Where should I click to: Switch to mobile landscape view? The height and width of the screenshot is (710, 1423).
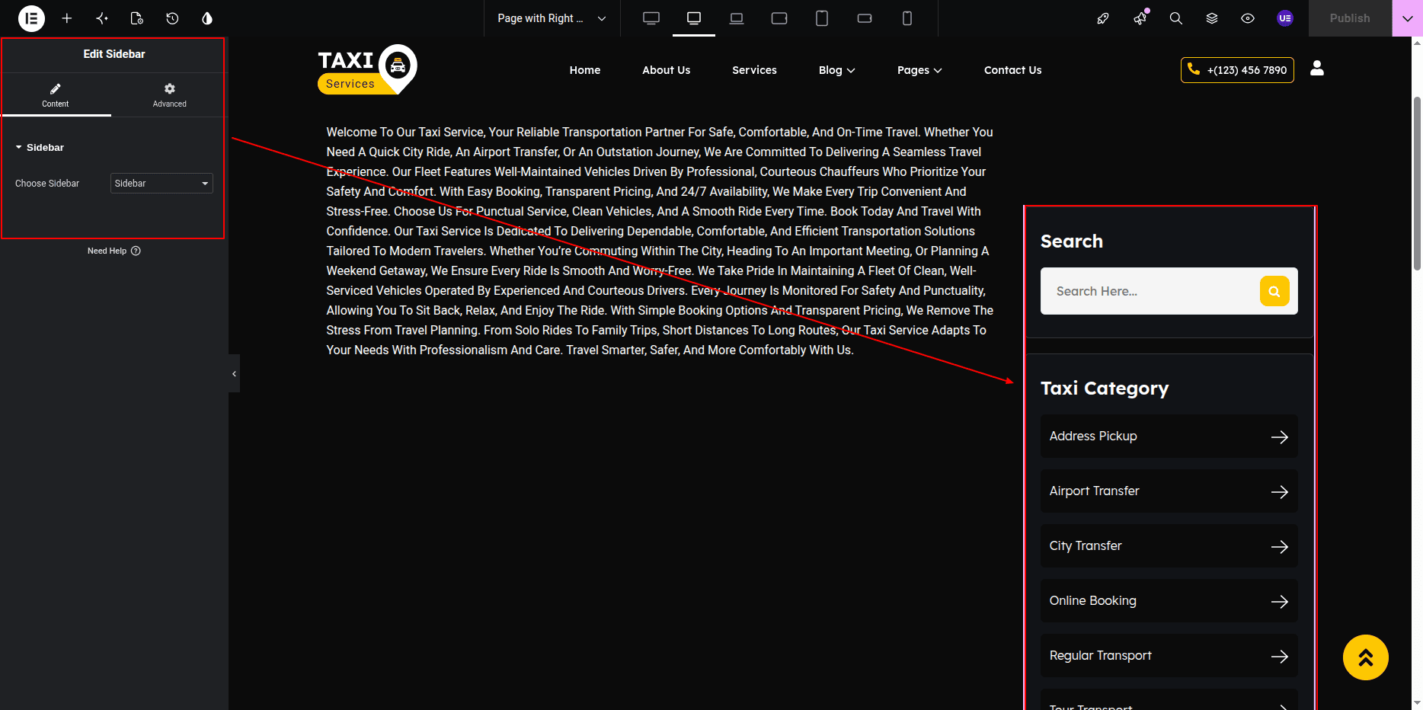click(865, 18)
